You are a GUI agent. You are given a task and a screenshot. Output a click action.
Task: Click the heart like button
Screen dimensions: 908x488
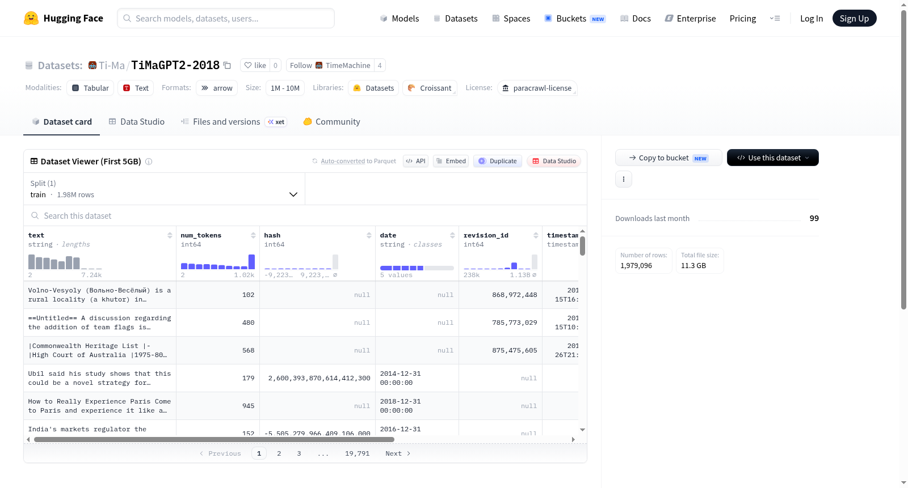(255, 65)
